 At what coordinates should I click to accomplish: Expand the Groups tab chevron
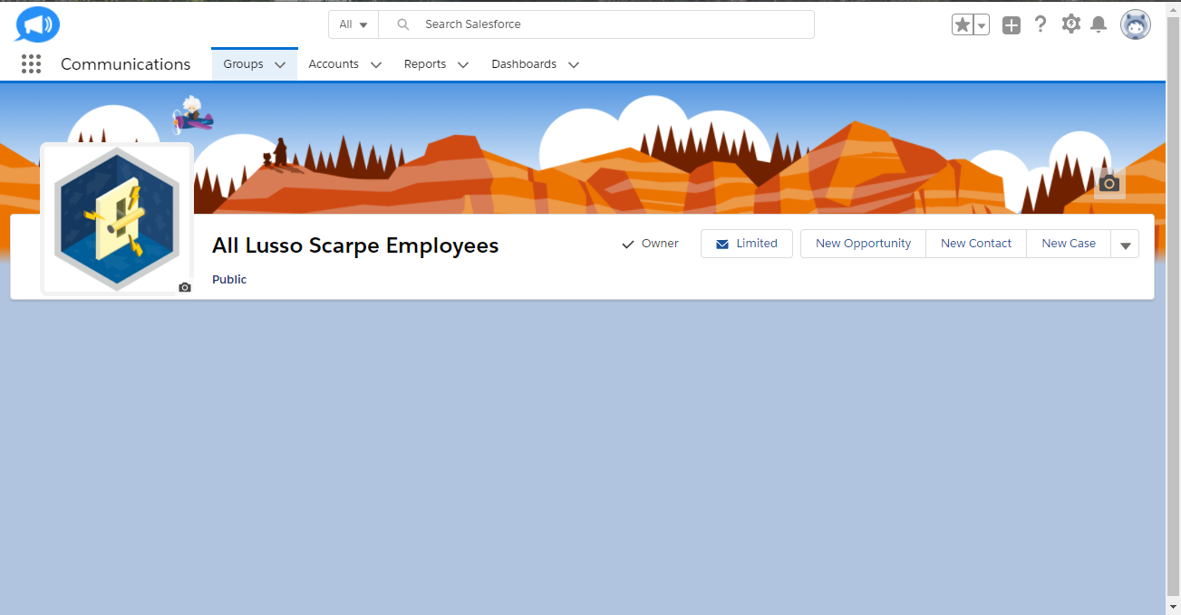click(x=280, y=65)
